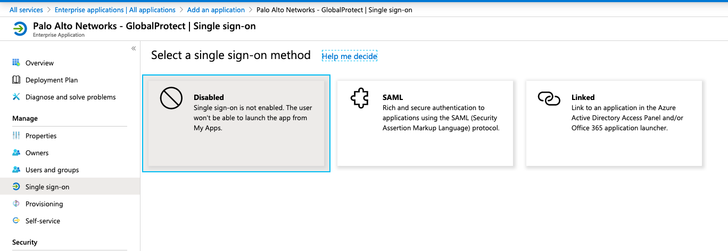Viewport: 728px width, 251px height.
Task: Click the Overview grid icon
Action: pyautogui.click(x=16, y=63)
